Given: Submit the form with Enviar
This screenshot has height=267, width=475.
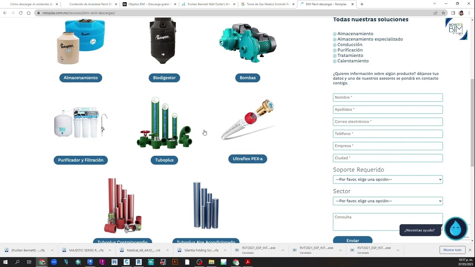Looking at the screenshot, I should pyautogui.click(x=353, y=240).
